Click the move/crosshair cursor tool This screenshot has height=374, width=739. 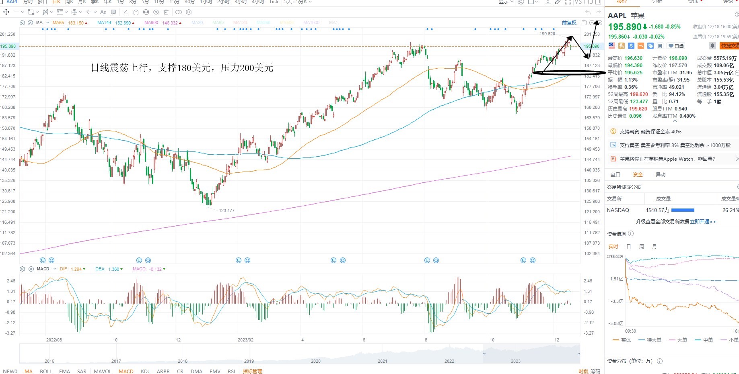coord(6,12)
